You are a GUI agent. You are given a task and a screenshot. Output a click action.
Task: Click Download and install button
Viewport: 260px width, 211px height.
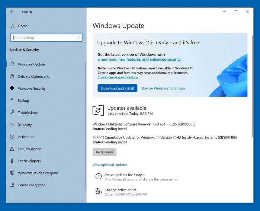pyautogui.click(x=117, y=88)
